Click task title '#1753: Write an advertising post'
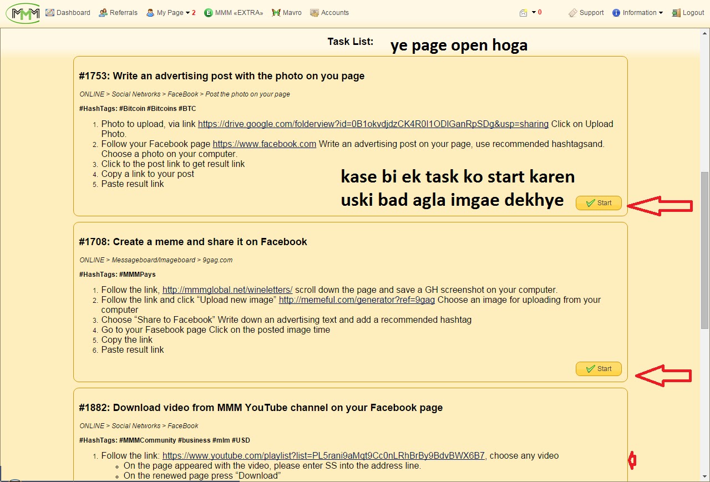 pyautogui.click(x=222, y=76)
